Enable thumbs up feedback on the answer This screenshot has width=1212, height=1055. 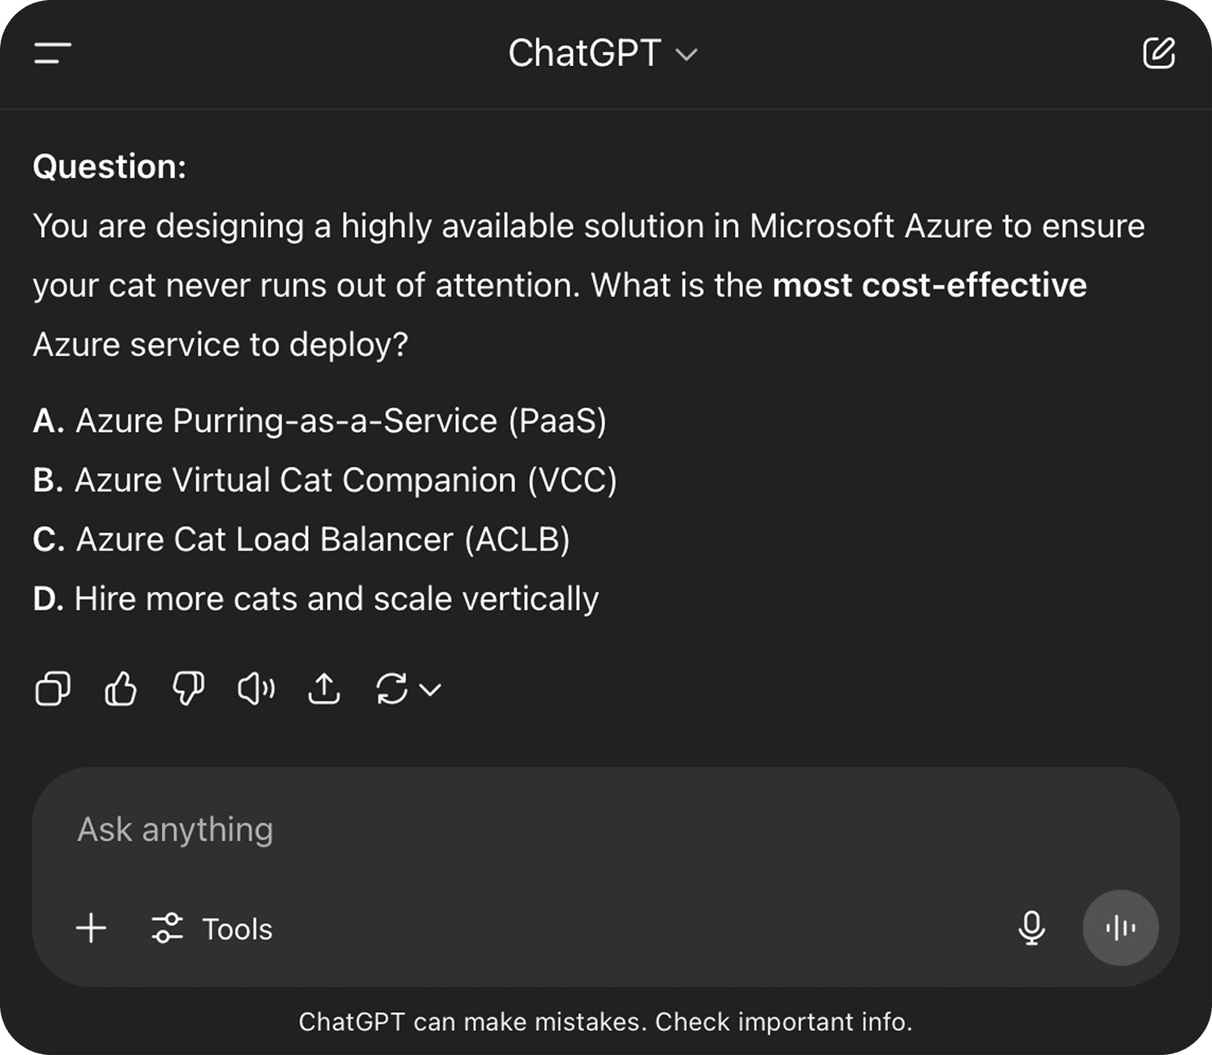click(x=121, y=689)
